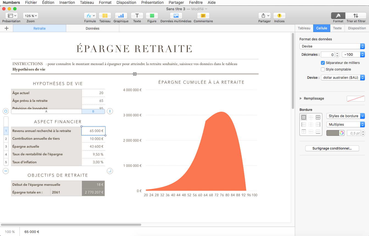The width and height of the screenshot is (369, 236).
Task: Open the Tableau tab in the inspector
Action: (x=304, y=28)
